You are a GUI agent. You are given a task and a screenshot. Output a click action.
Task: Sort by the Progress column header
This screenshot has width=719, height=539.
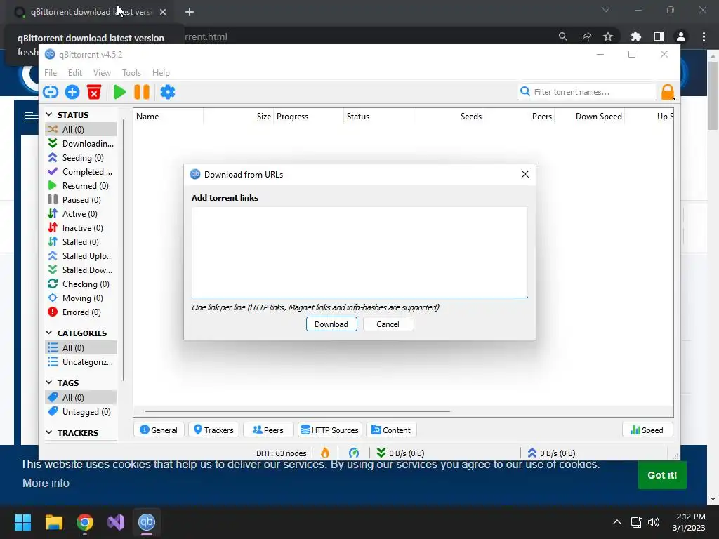click(308, 117)
